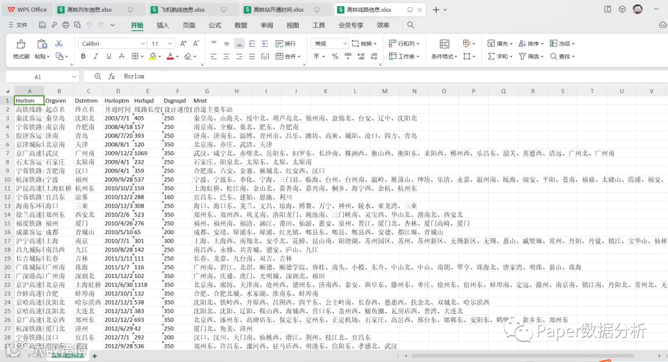The width and height of the screenshot is (668, 362).
Task: Select column header G
Action: pos(207,91)
